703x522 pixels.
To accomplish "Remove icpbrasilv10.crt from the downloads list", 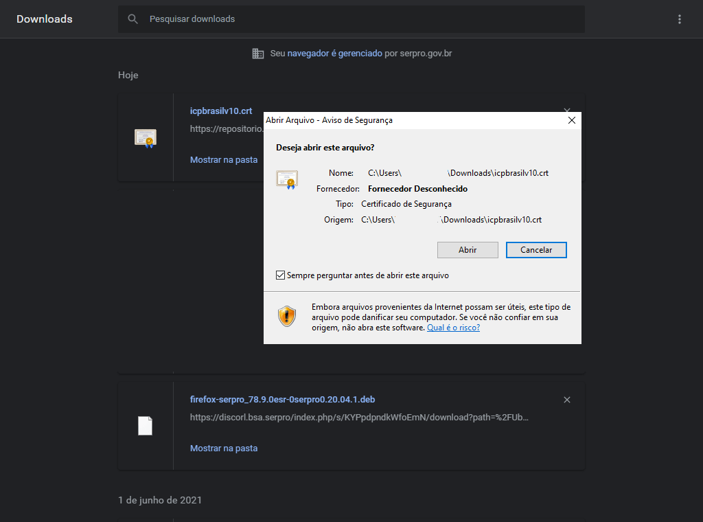I will (566, 110).
